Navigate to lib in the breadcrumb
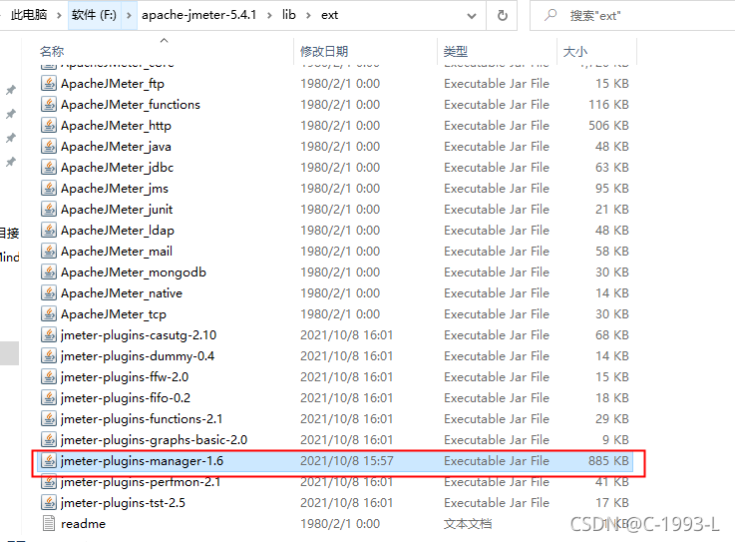This screenshot has height=542, width=735. (289, 15)
